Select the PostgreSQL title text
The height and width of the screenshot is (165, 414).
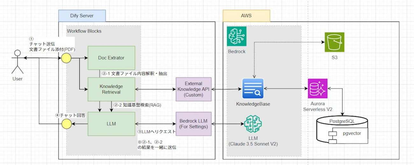(342, 121)
